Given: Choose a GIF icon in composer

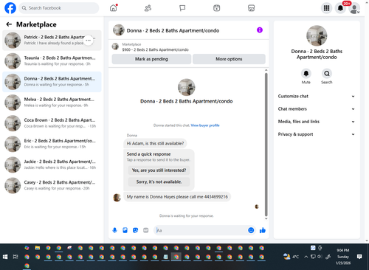Looking at the screenshot, I should [146, 230].
